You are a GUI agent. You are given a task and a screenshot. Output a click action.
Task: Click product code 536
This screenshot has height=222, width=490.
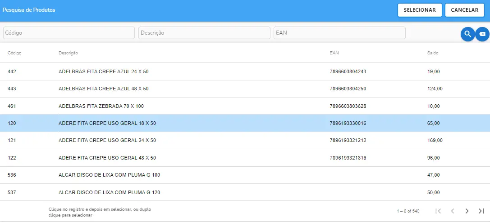click(x=12, y=175)
